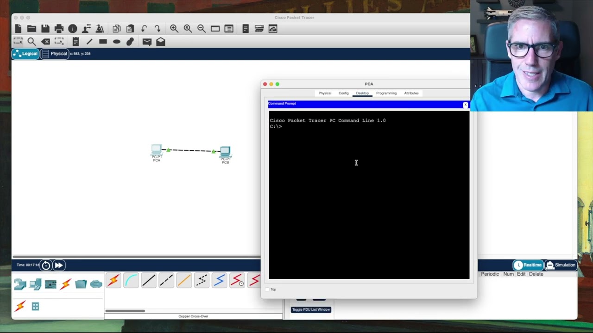The width and height of the screenshot is (593, 333).
Task: Click the Power Cycle Devices button
Action: pos(46,265)
